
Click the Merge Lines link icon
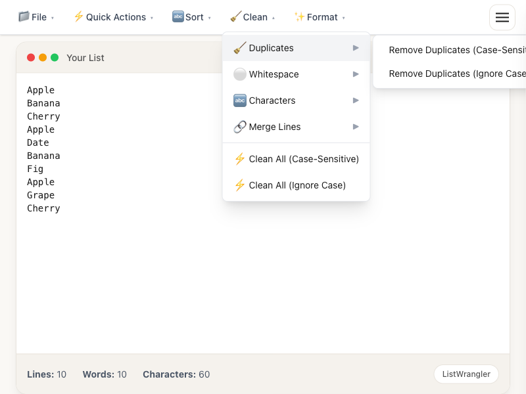(x=239, y=127)
